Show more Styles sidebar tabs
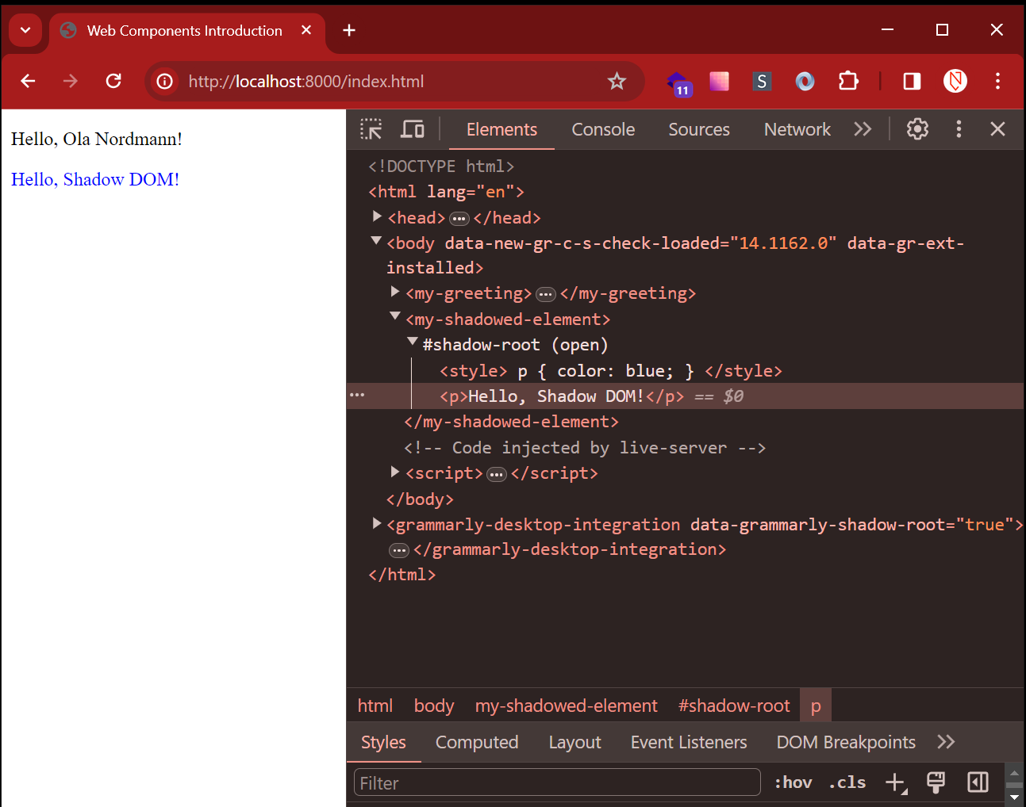The image size is (1026, 807). pos(946,742)
